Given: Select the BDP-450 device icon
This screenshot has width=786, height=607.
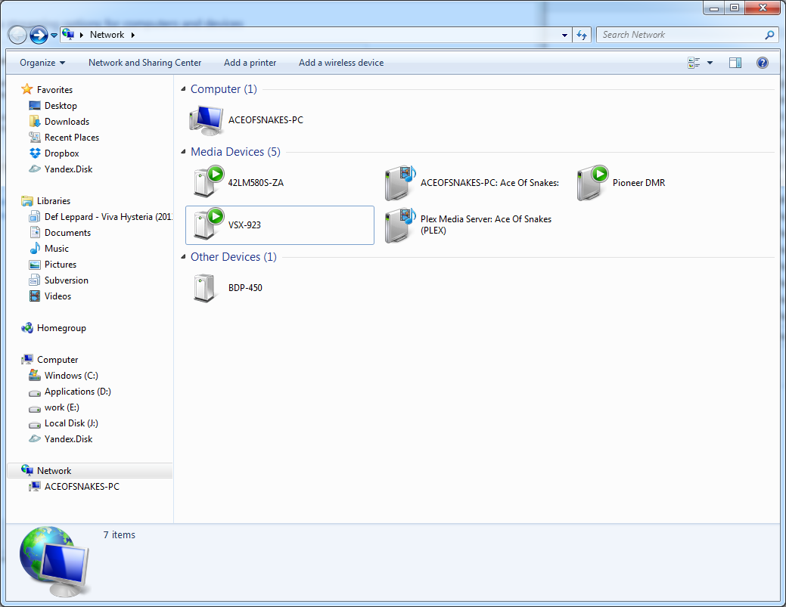Looking at the screenshot, I should tap(205, 288).
